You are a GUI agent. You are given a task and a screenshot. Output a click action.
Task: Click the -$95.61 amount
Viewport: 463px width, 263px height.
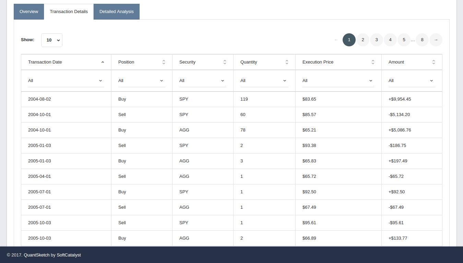pyautogui.click(x=396, y=223)
